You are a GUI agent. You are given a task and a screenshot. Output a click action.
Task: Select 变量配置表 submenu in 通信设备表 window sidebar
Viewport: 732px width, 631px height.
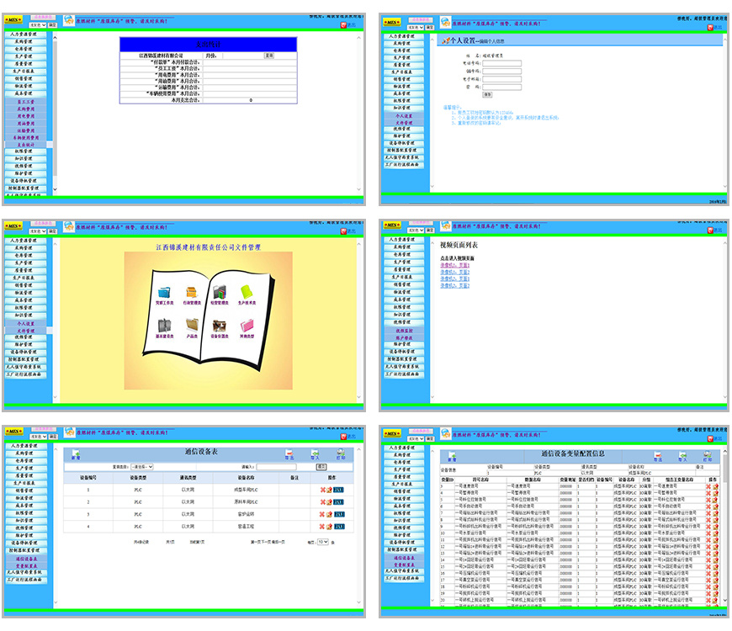(x=26, y=566)
